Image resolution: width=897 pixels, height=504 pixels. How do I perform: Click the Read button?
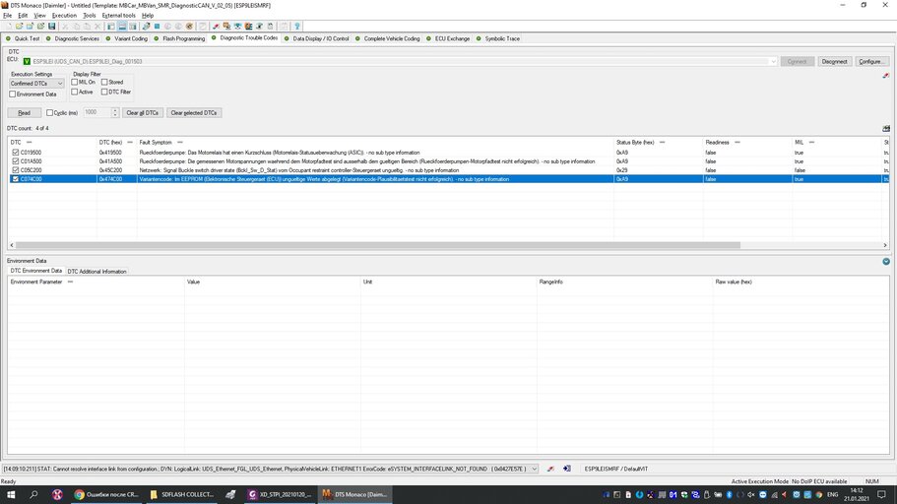(24, 112)
